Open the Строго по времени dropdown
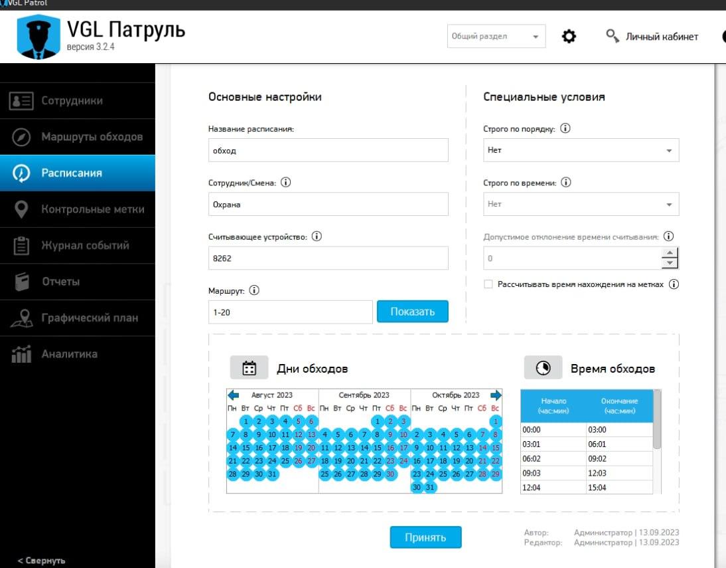 (581, 204)
